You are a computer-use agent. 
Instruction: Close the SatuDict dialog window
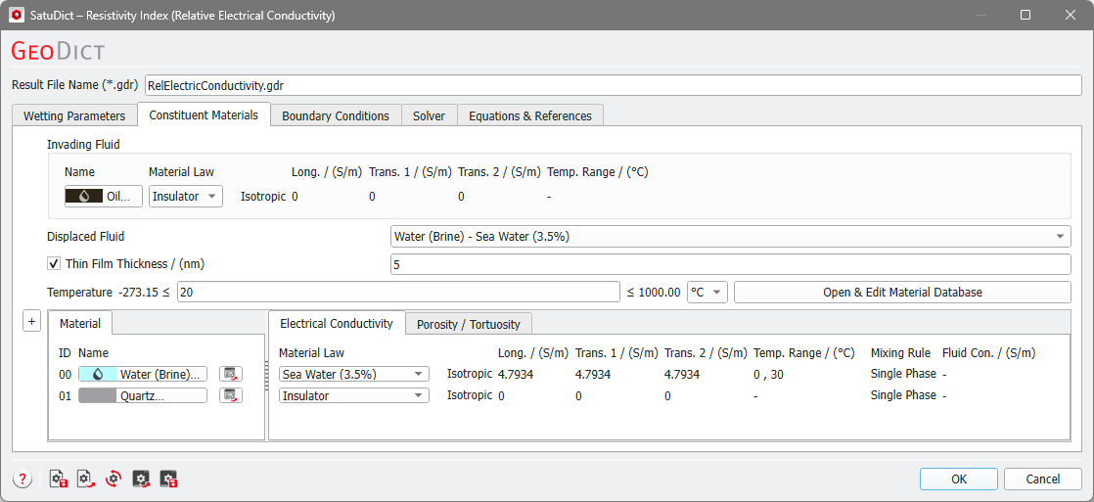(1069, 15)
